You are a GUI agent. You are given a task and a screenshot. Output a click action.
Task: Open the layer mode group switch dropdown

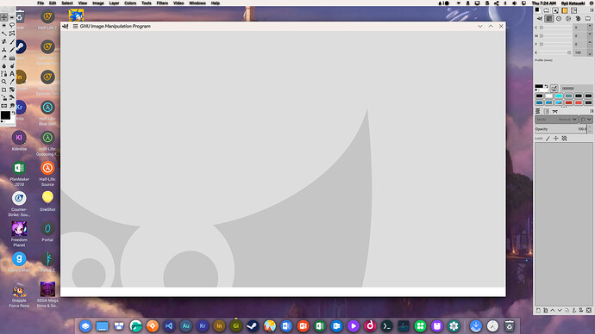586,120
